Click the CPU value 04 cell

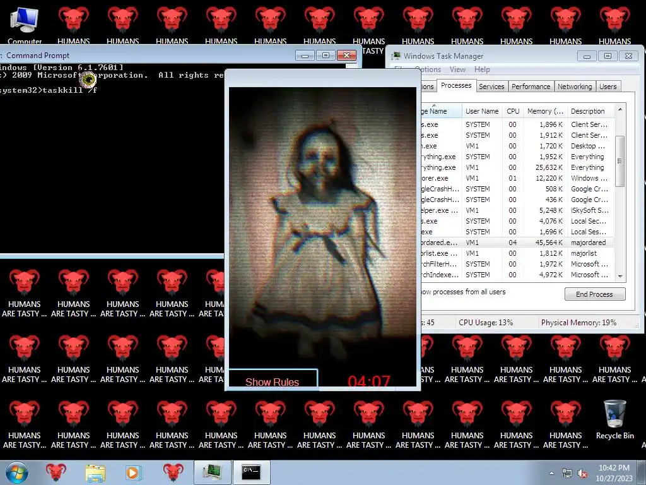512,242
